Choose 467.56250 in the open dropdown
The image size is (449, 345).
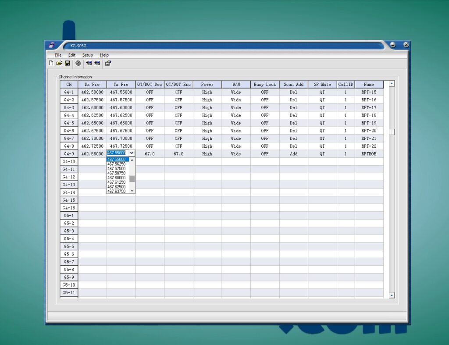pos(117,164)
